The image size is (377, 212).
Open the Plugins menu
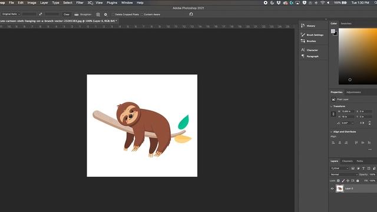tap(112, 2)
